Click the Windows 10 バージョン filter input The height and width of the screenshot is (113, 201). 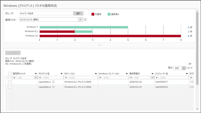click(x=113, y=78)
